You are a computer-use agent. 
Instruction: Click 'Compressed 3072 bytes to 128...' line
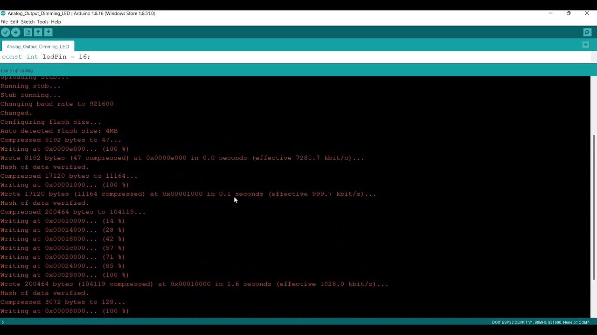pos(62,302)
